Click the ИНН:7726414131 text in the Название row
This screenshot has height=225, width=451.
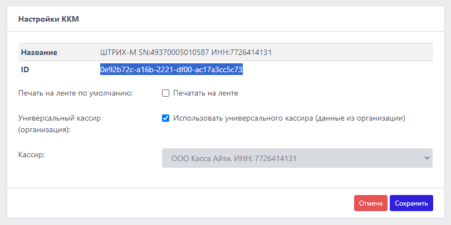[x=241, y=52]
